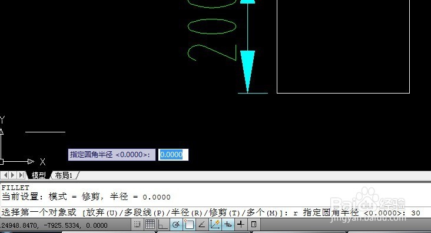
Task: Toggle Ortho mode in status bar
Action: coord(163,225)
